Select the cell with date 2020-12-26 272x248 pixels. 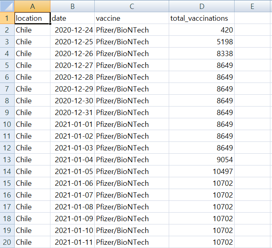(72, 53)
